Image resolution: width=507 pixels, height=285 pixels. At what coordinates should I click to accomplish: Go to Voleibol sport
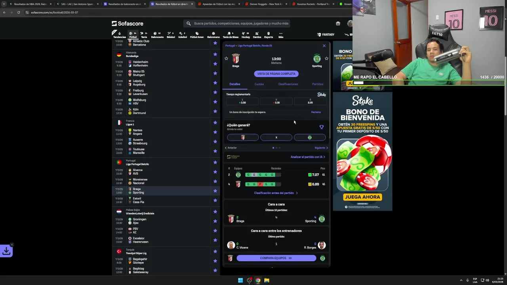point(182,35)
